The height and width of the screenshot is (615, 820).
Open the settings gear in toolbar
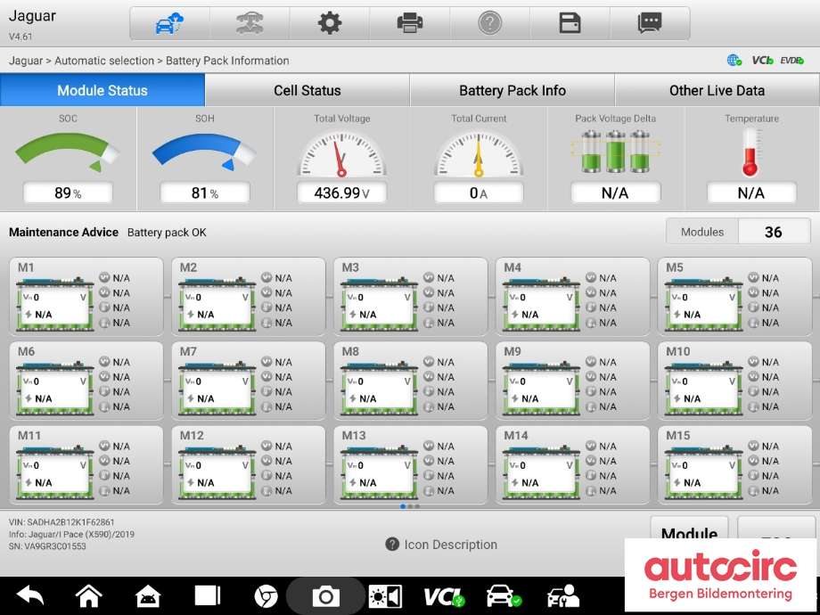click(x=330, y=23)
